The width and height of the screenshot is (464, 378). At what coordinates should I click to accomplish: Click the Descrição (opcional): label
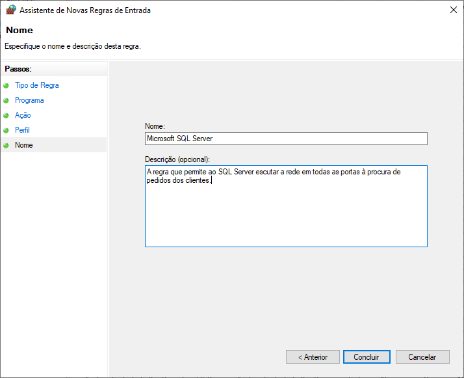(x=177, y=159)
